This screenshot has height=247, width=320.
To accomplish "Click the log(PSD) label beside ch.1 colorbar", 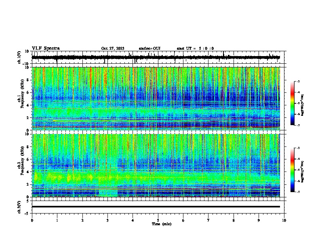I will point(303,105).
